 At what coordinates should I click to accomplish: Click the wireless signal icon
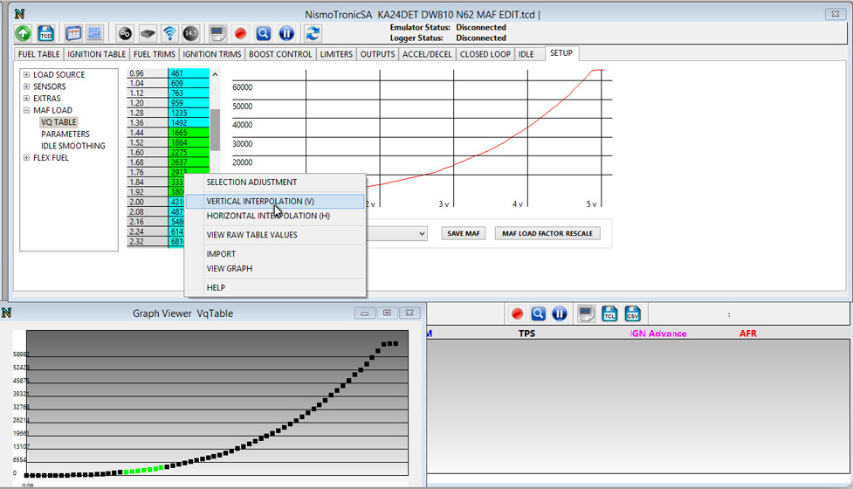tap(169, 34)
